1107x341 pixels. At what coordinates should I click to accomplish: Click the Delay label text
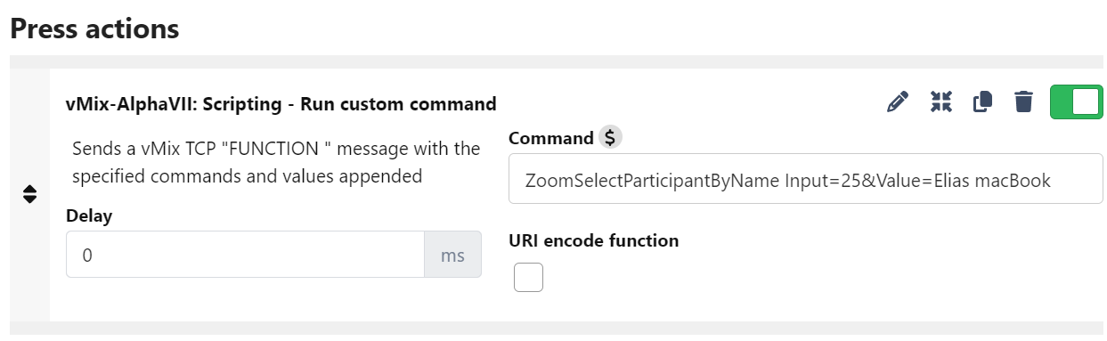tap(89, 215)
